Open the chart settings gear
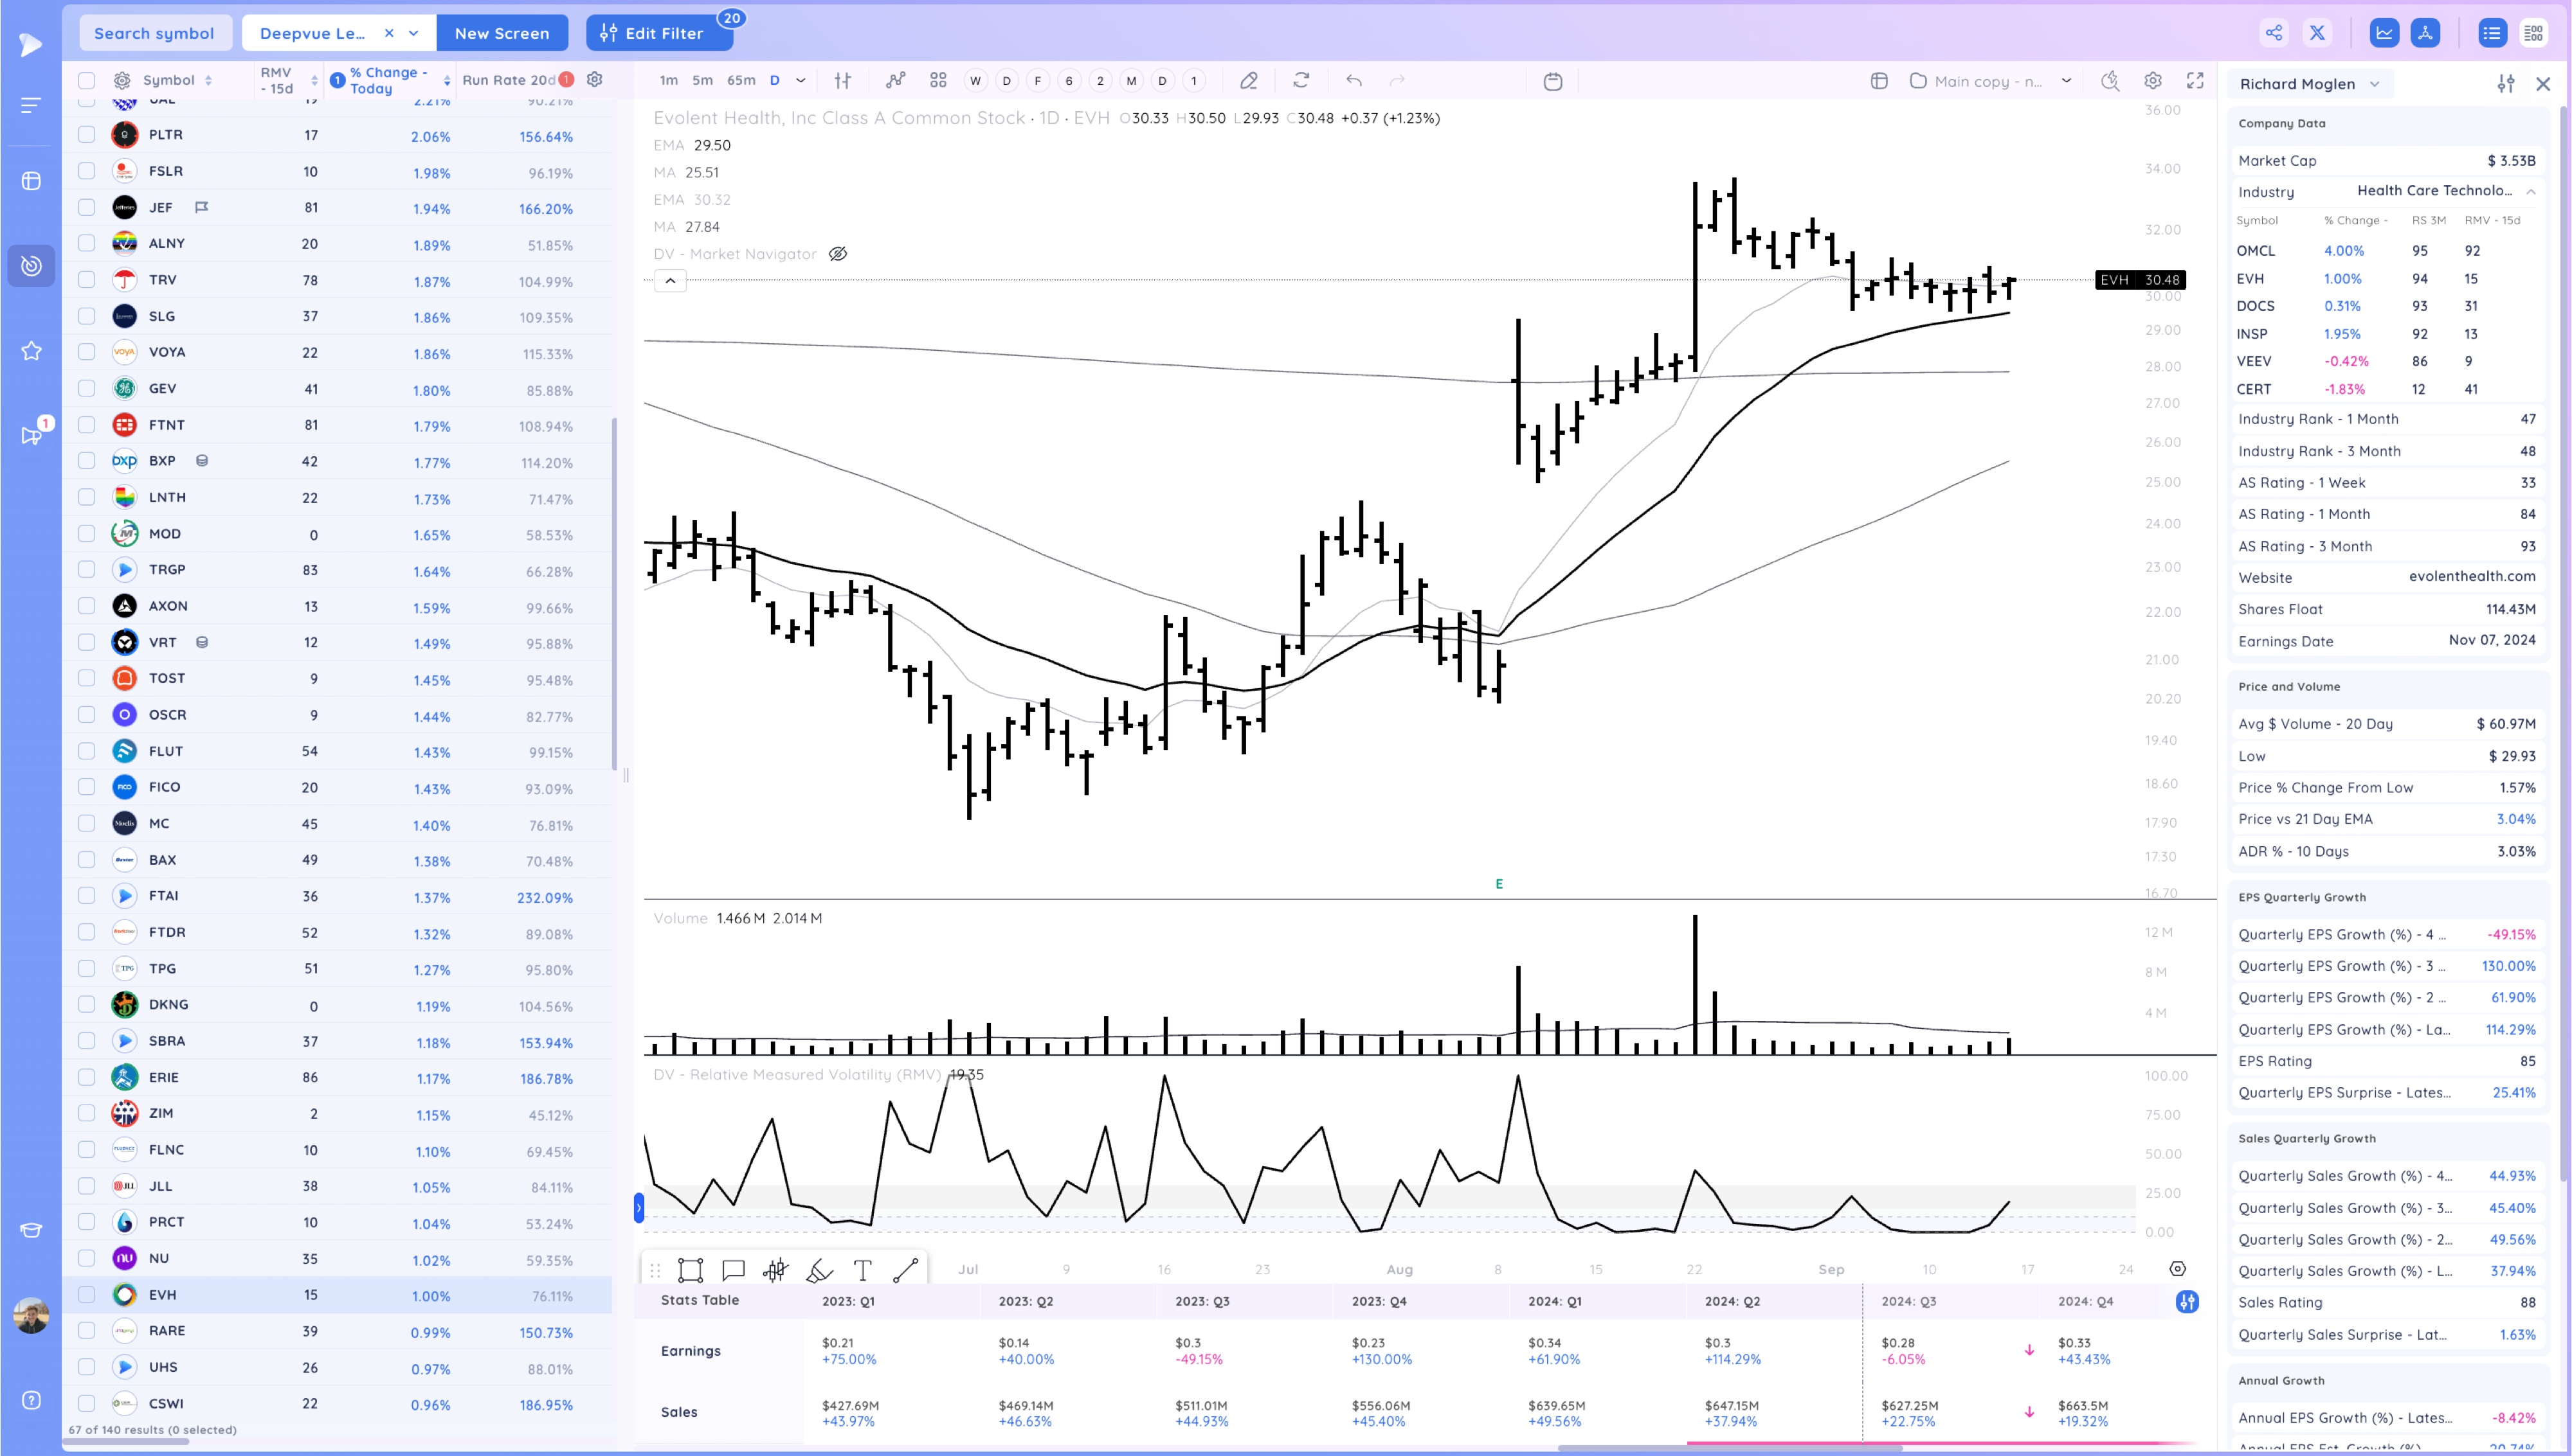 2153,81
